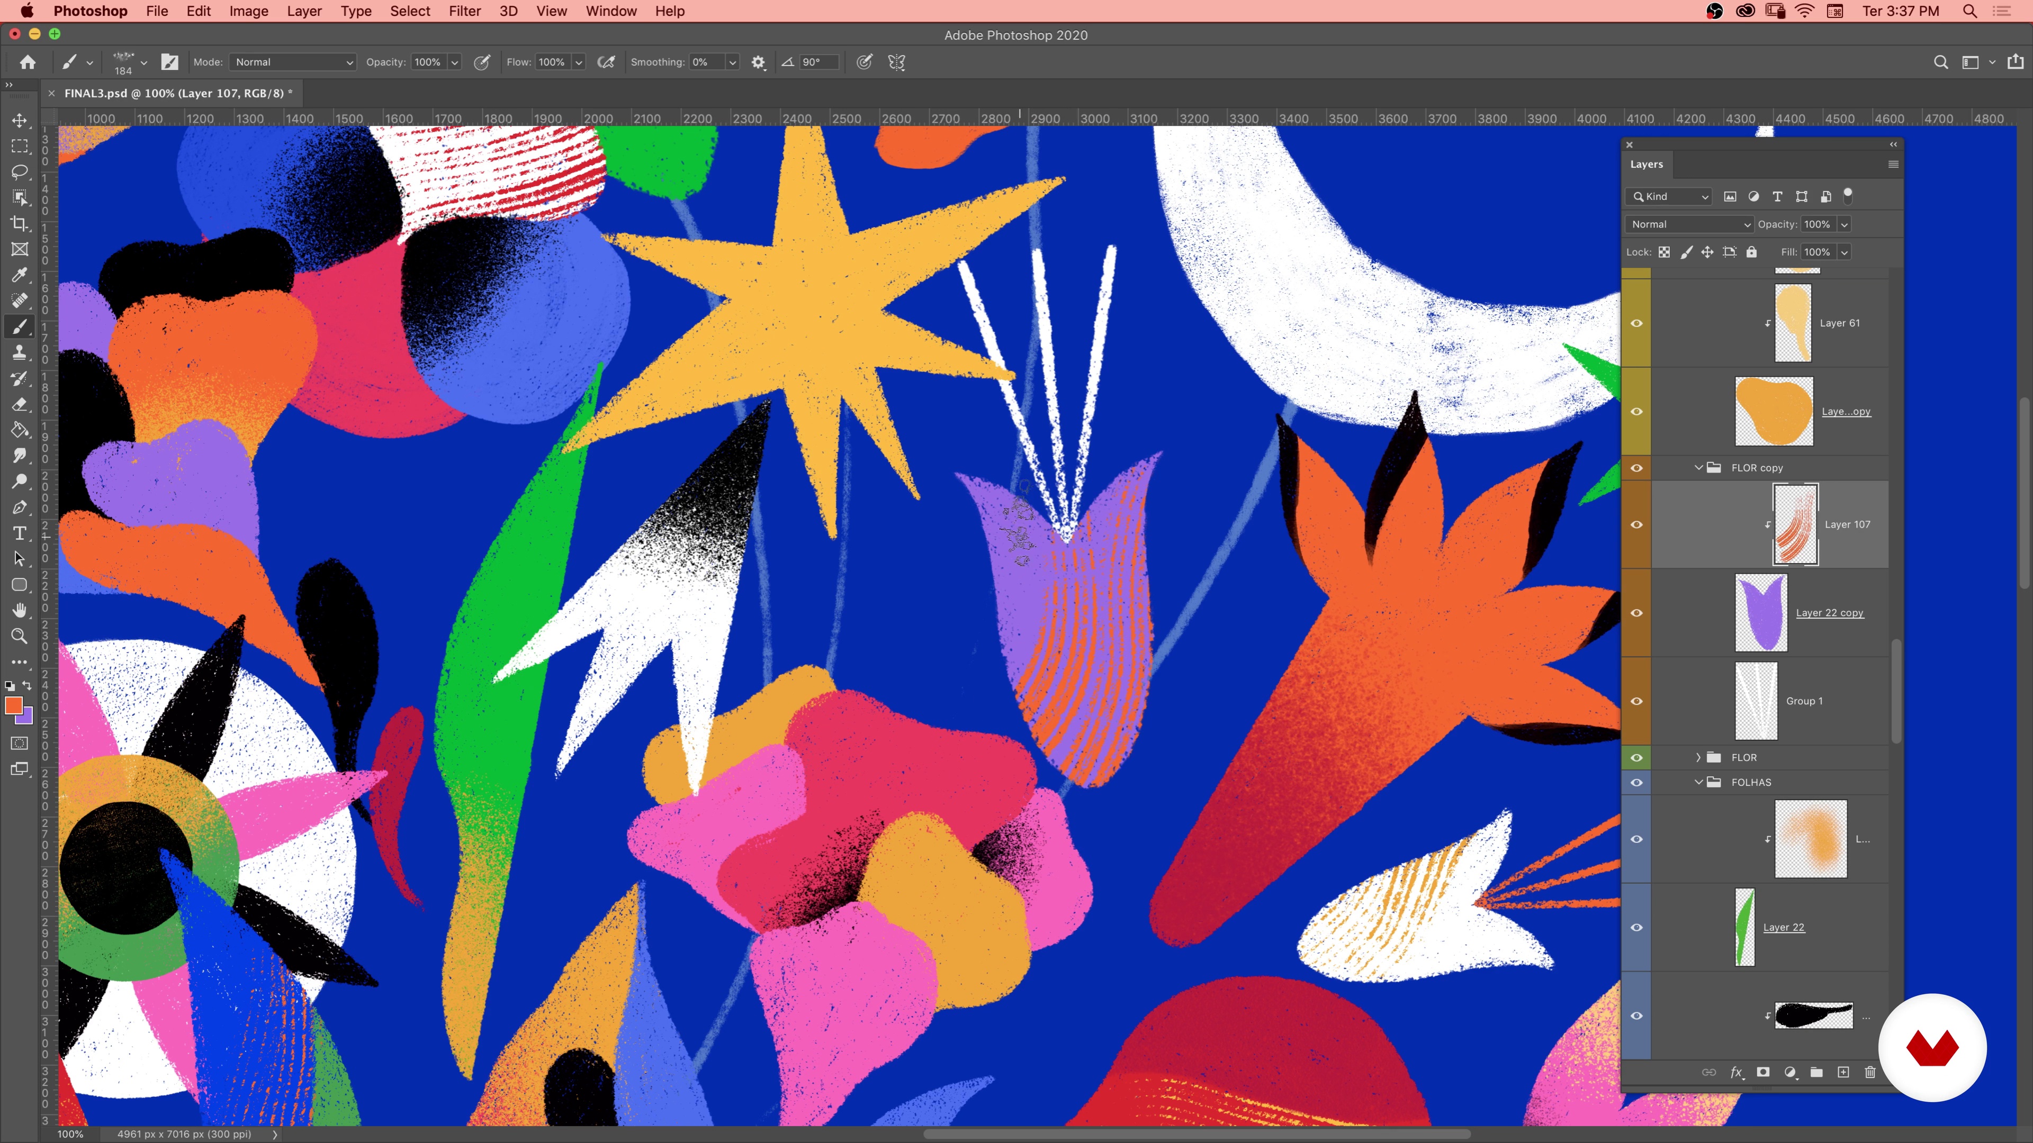Viewport: 2033px width, 1143px height.
Task: Select the Type tool
Action: coord(19,533)
